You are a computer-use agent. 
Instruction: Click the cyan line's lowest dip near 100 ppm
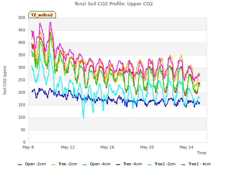(x=84, y=118)
